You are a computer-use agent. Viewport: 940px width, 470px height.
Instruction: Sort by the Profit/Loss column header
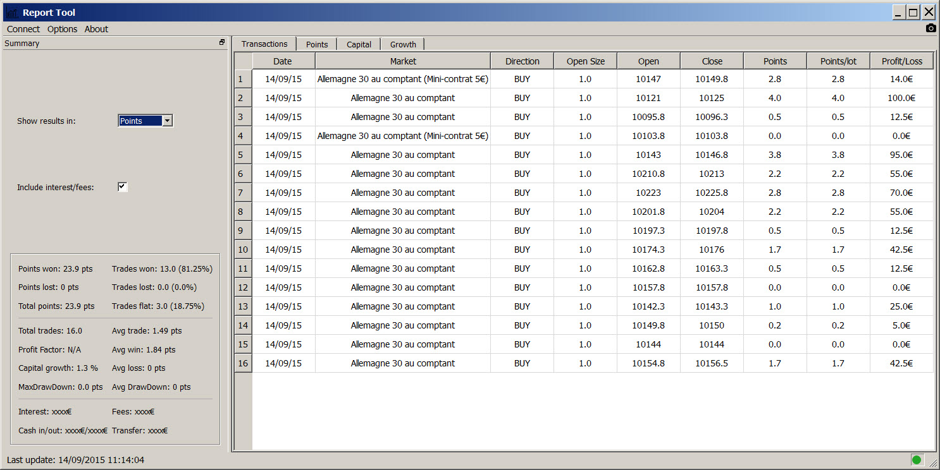pos(901,61)
